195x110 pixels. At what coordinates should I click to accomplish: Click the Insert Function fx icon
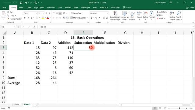click(34, 27)
